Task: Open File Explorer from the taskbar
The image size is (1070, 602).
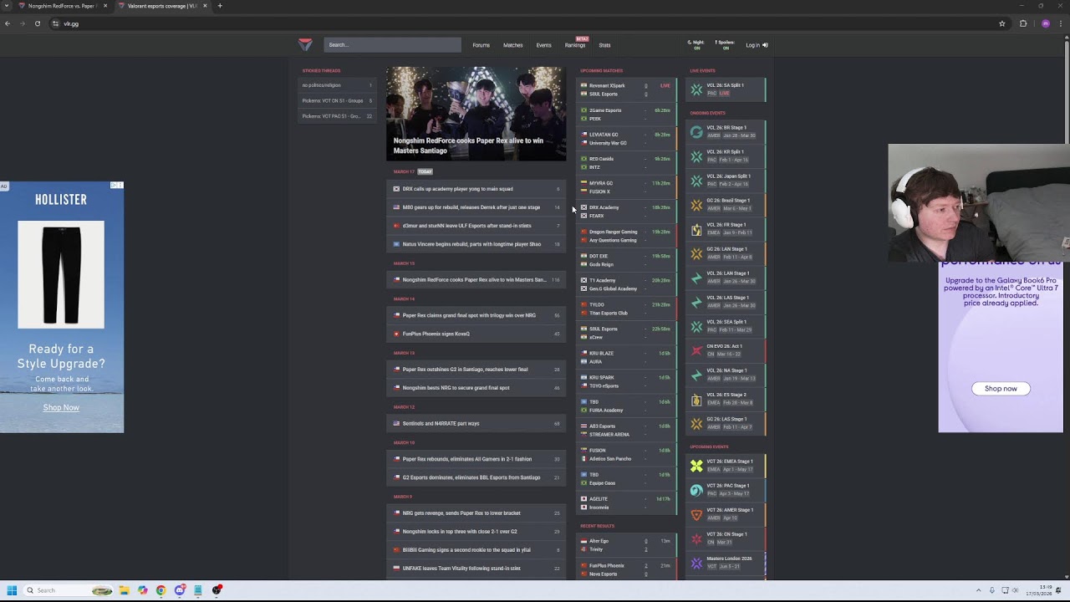Action: coord(124,590)
